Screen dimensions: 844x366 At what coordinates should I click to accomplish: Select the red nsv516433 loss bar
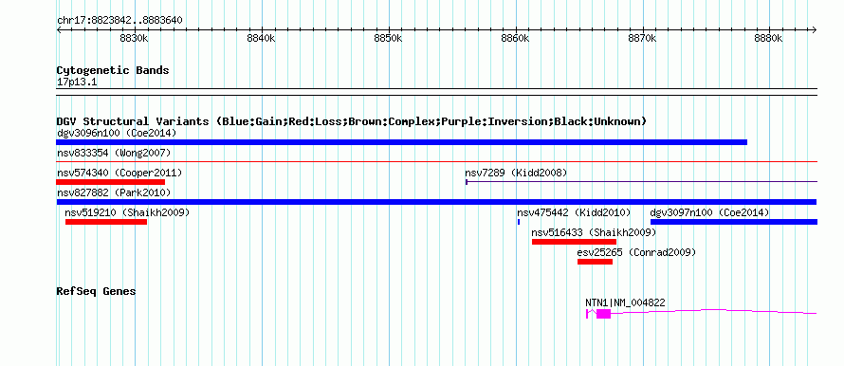click(x=574, y=242)
